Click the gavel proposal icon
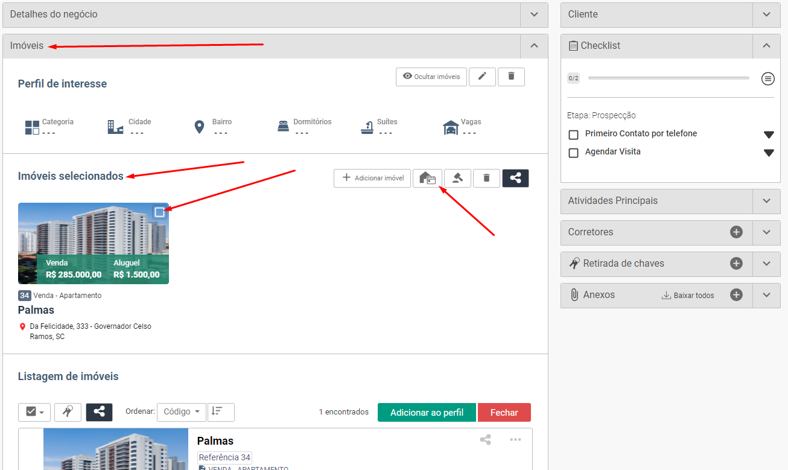The image size is (788, 470). pos(457,178)
